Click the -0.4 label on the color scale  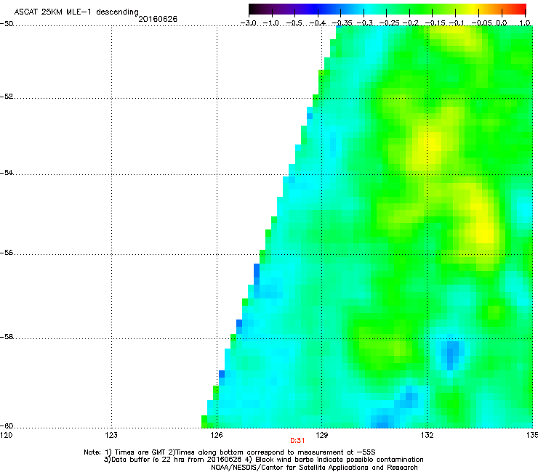(318, 23)
